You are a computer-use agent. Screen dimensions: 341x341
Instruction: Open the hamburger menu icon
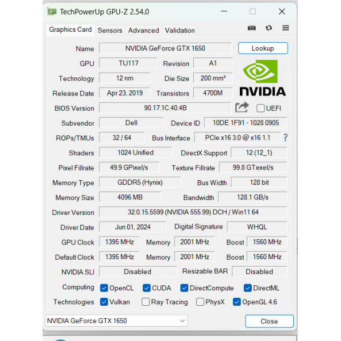(x=285, y=28)
